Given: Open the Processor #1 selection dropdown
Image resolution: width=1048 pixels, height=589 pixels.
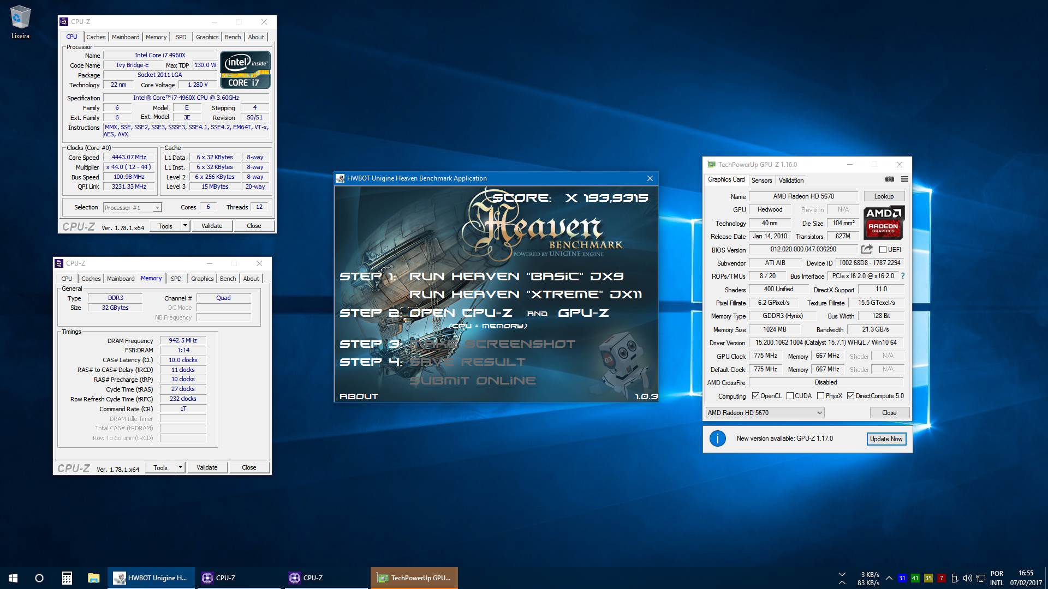Looking at the screenshot, I should point(133,208).
